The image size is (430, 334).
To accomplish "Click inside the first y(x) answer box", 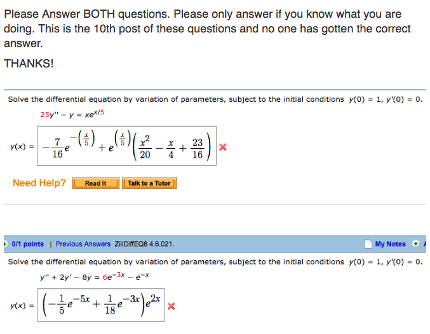I will 126,146.
